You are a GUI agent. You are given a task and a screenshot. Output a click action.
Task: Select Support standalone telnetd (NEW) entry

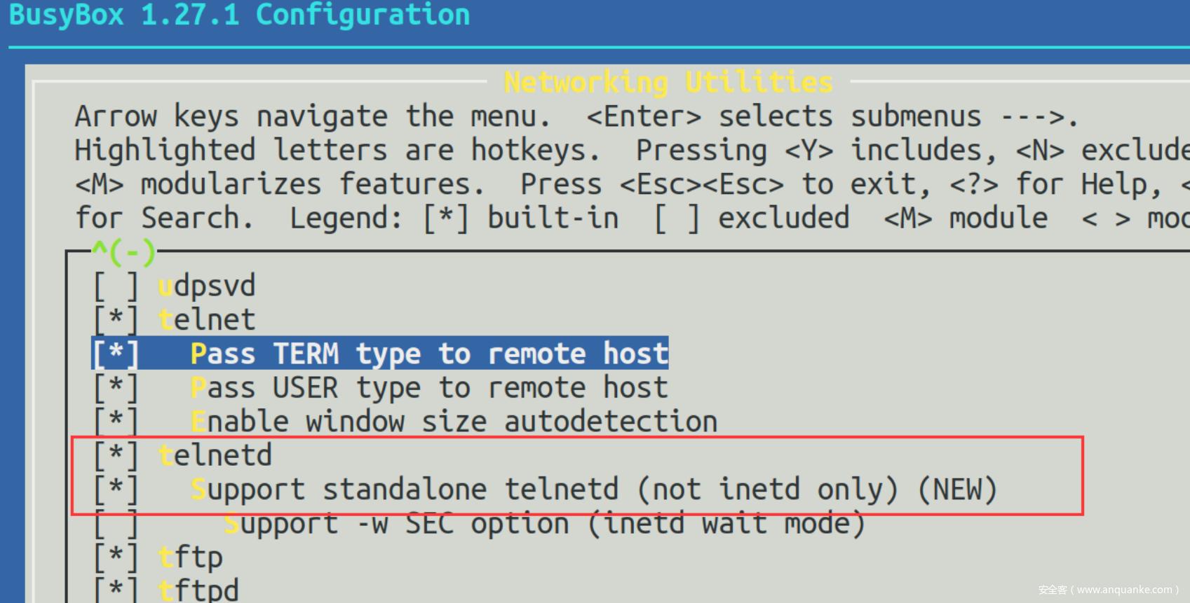coord(593,490)
